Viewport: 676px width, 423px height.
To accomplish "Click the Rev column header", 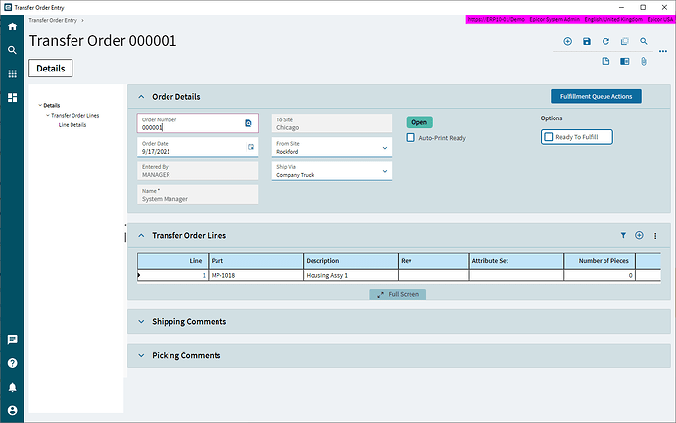I will 433,261.
